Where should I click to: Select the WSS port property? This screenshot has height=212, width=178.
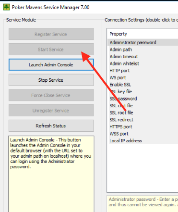(x=143, y=134)
